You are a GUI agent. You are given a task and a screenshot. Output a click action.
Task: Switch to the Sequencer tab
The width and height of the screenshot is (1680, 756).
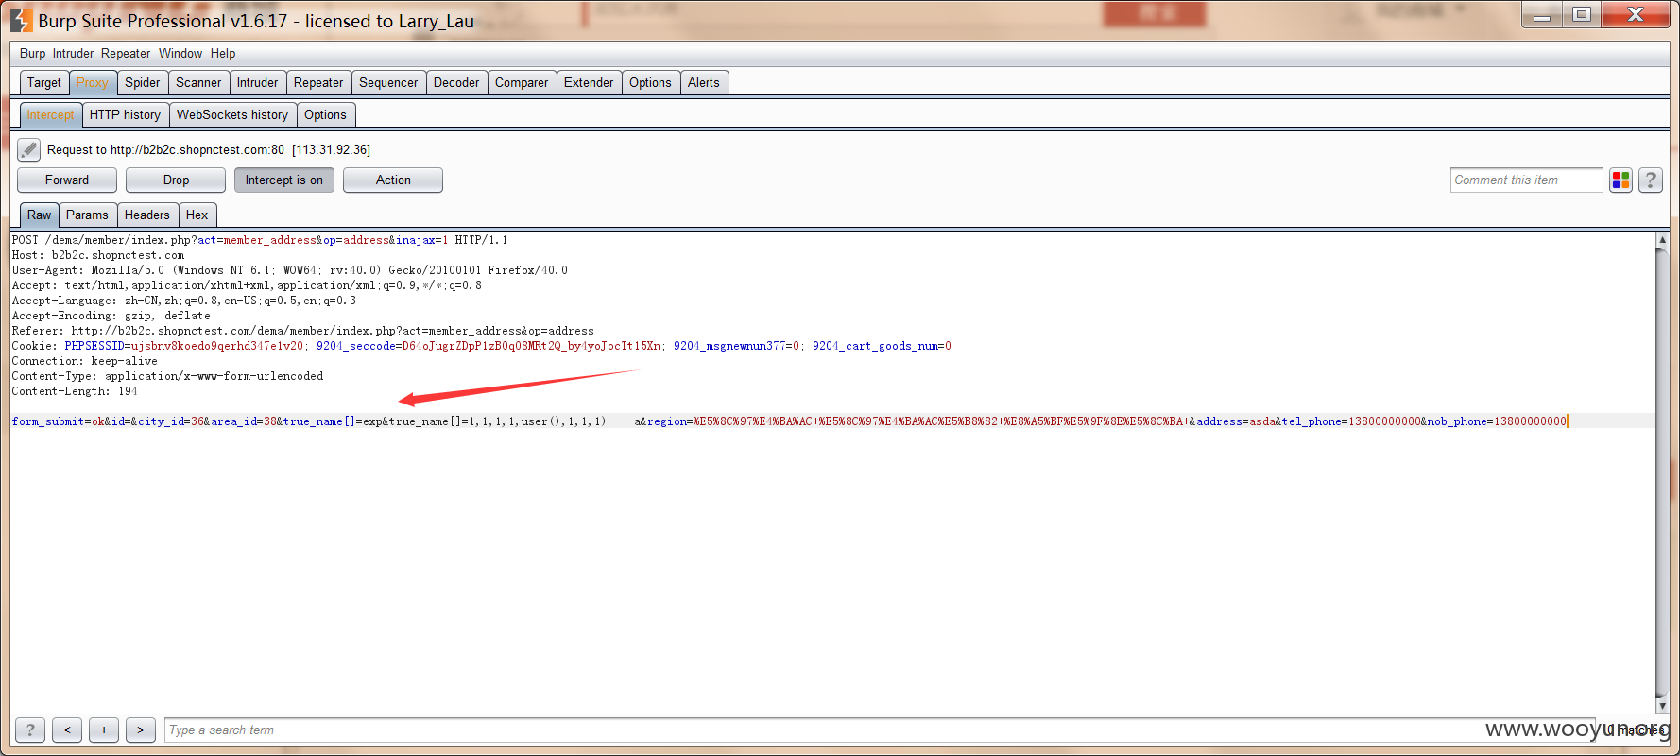(x=388, y=82)
